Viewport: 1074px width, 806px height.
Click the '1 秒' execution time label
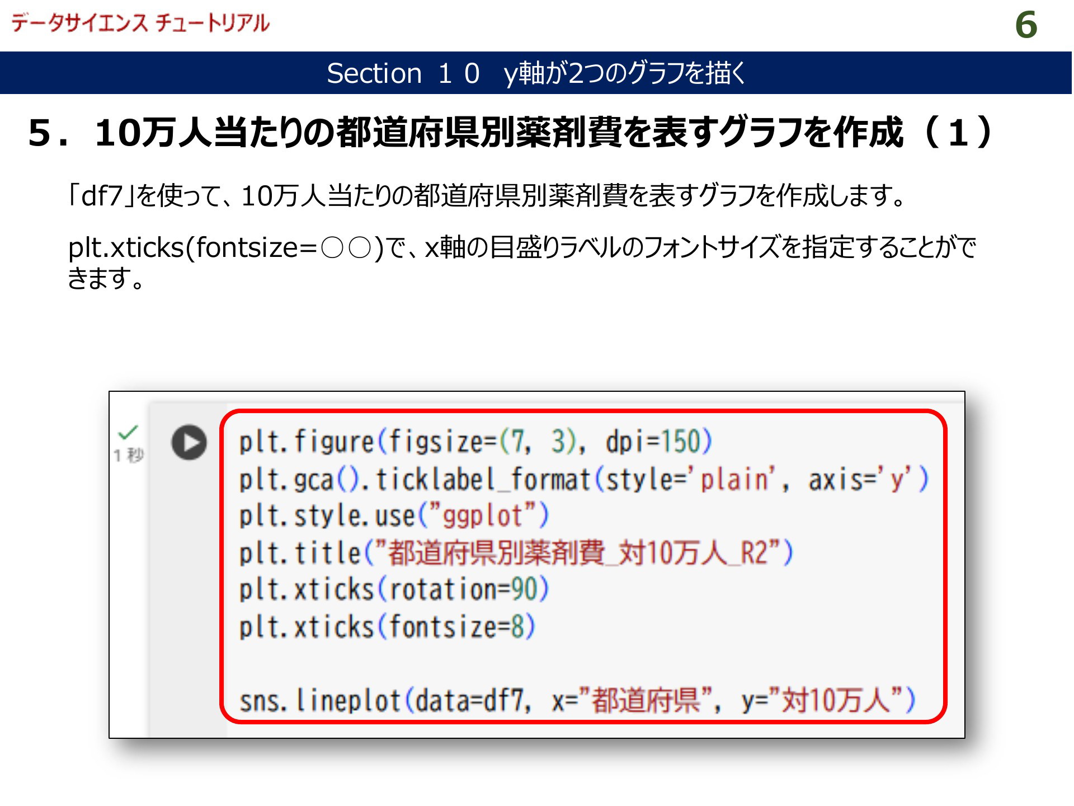tap(129, 455)
